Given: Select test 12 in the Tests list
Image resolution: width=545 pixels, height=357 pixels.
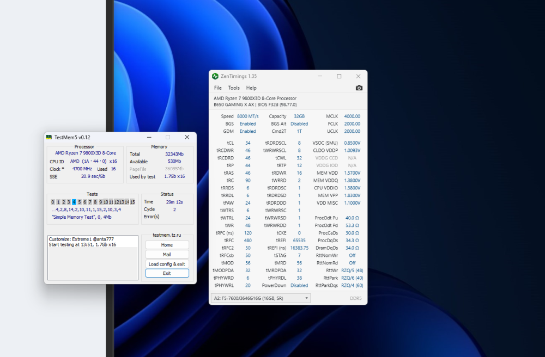Looking at the screenshot, I should (x=117, y=201).
